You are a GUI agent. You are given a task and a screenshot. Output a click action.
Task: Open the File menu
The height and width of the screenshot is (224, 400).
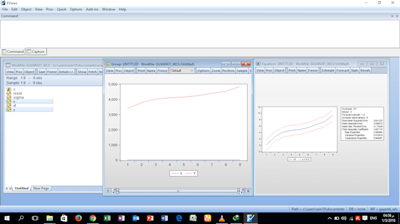[5, 9]
